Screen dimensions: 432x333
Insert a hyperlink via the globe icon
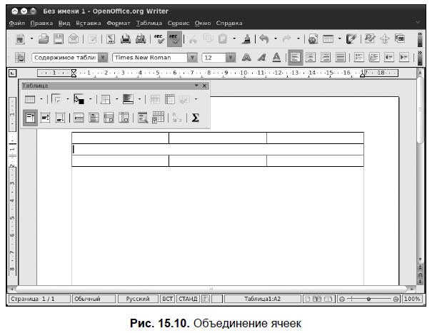click(x=313, y=39)
